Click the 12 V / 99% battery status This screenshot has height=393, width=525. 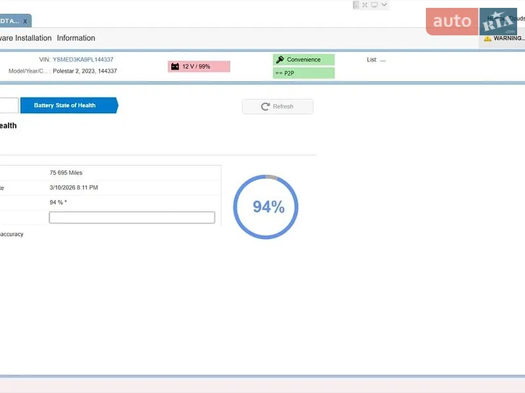point(199,67)
